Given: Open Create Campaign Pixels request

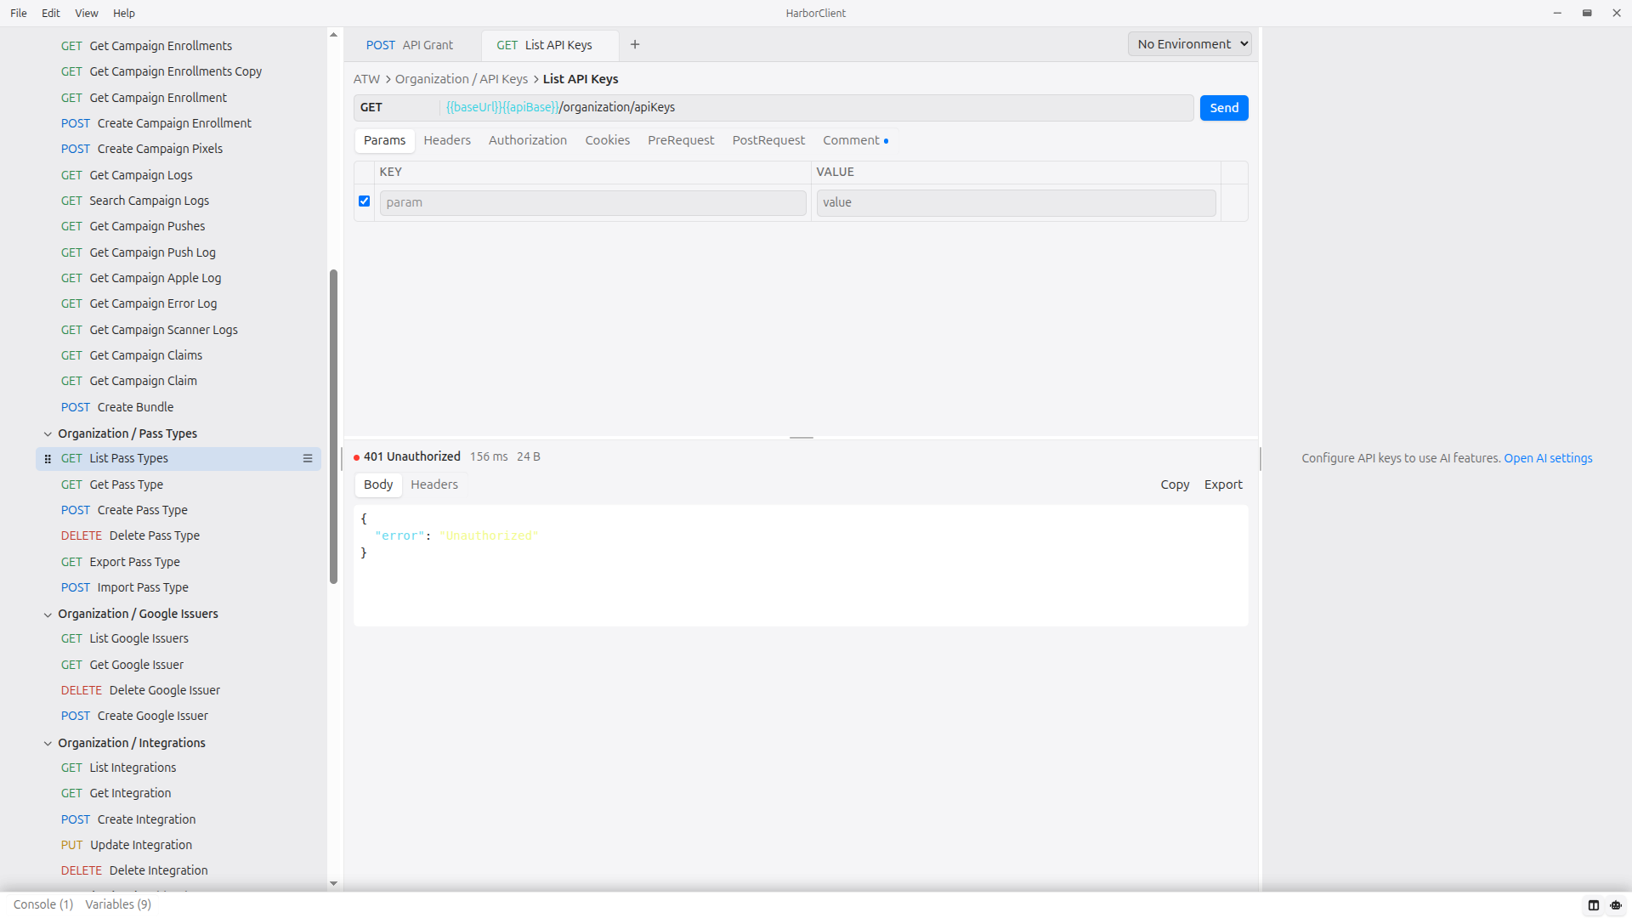Looking at the screenshot, I should click(x=142, y=149).
